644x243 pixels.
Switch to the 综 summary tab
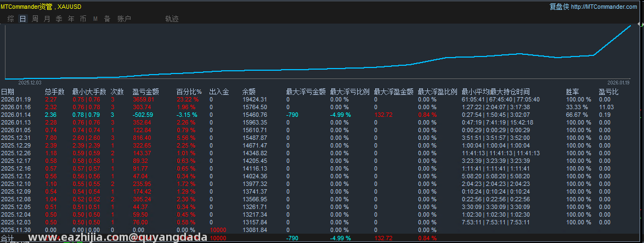[10, 19]
